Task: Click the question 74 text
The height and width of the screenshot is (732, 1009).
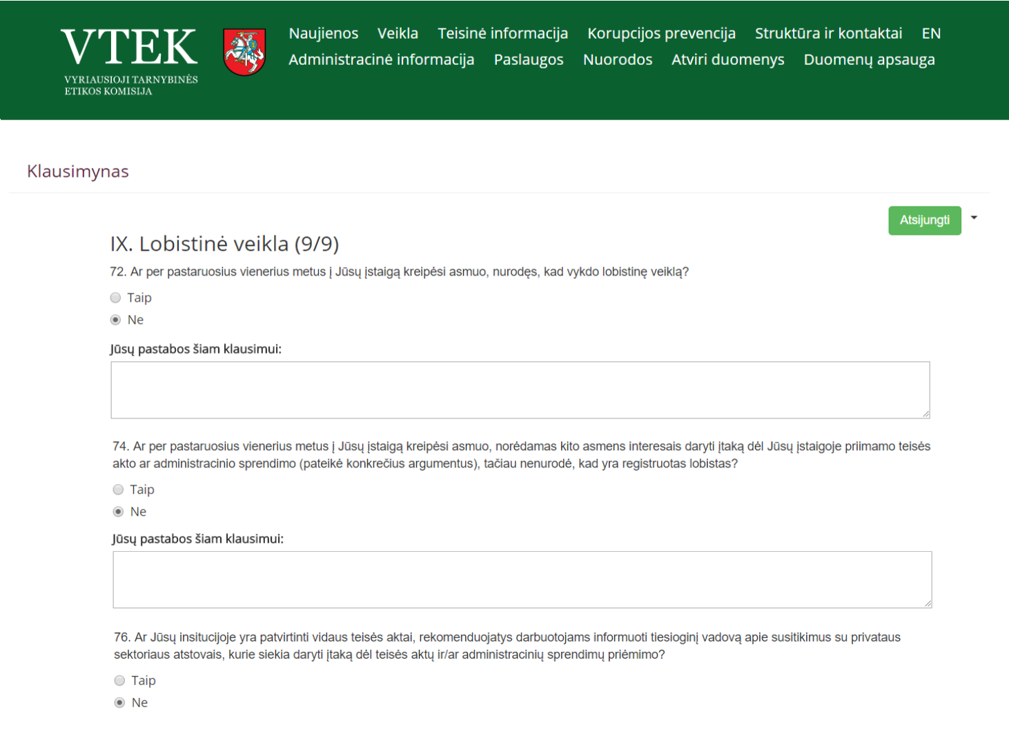Action: click(522, 455)
